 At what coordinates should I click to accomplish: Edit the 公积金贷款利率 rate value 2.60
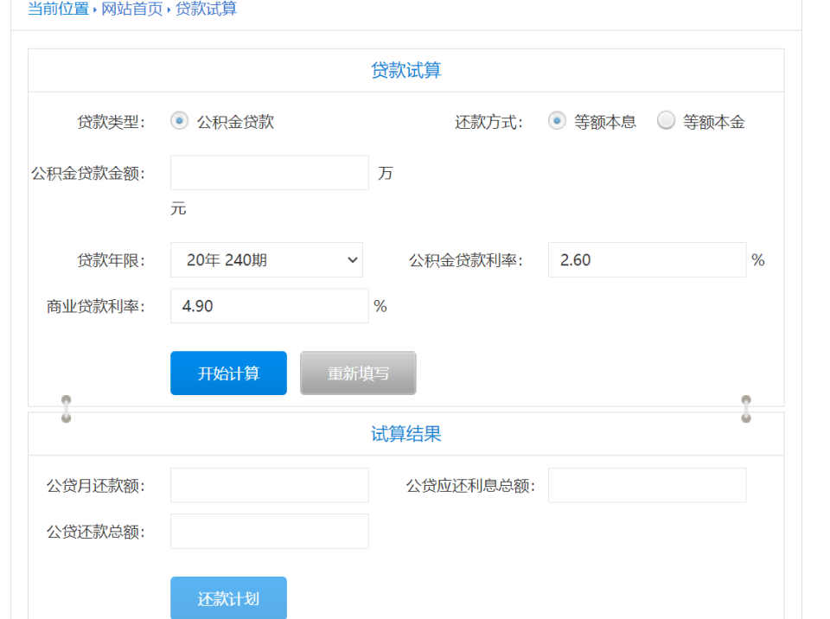[647, 259]
